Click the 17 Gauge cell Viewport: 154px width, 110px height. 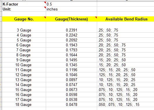pyautogui.click(x=24, y=99)
